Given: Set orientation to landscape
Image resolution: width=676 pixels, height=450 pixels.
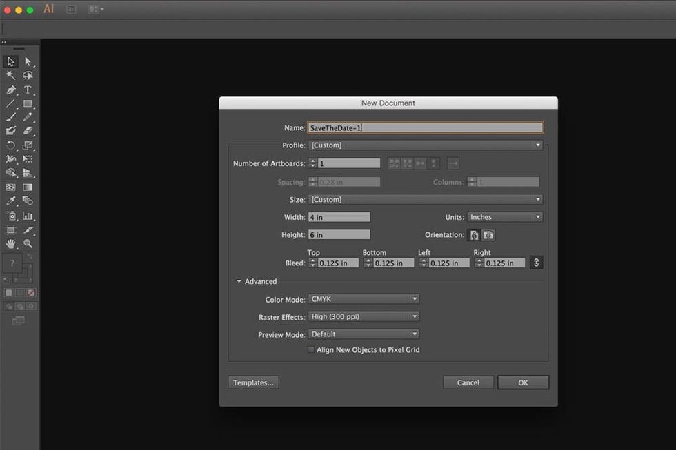Looking at the screenshot, I should click(488, 235).
